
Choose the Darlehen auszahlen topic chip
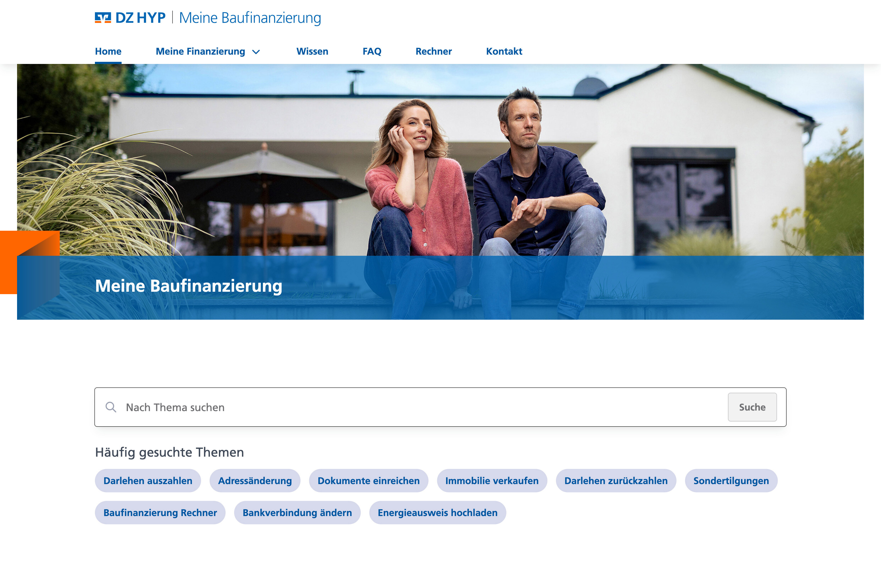pos(148,481)
